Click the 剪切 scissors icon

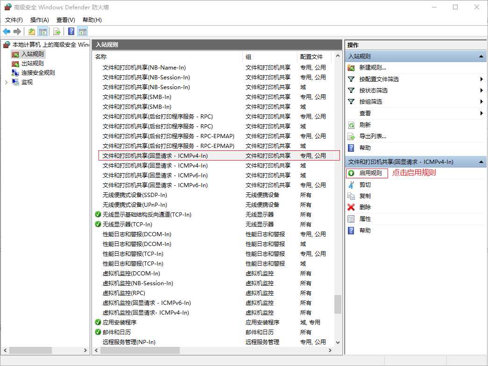tap(351, 184)
